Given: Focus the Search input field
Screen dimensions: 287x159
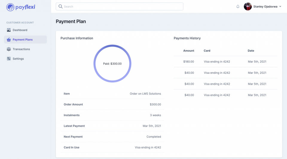Looking at the screenshot, I should click(123, 7).
